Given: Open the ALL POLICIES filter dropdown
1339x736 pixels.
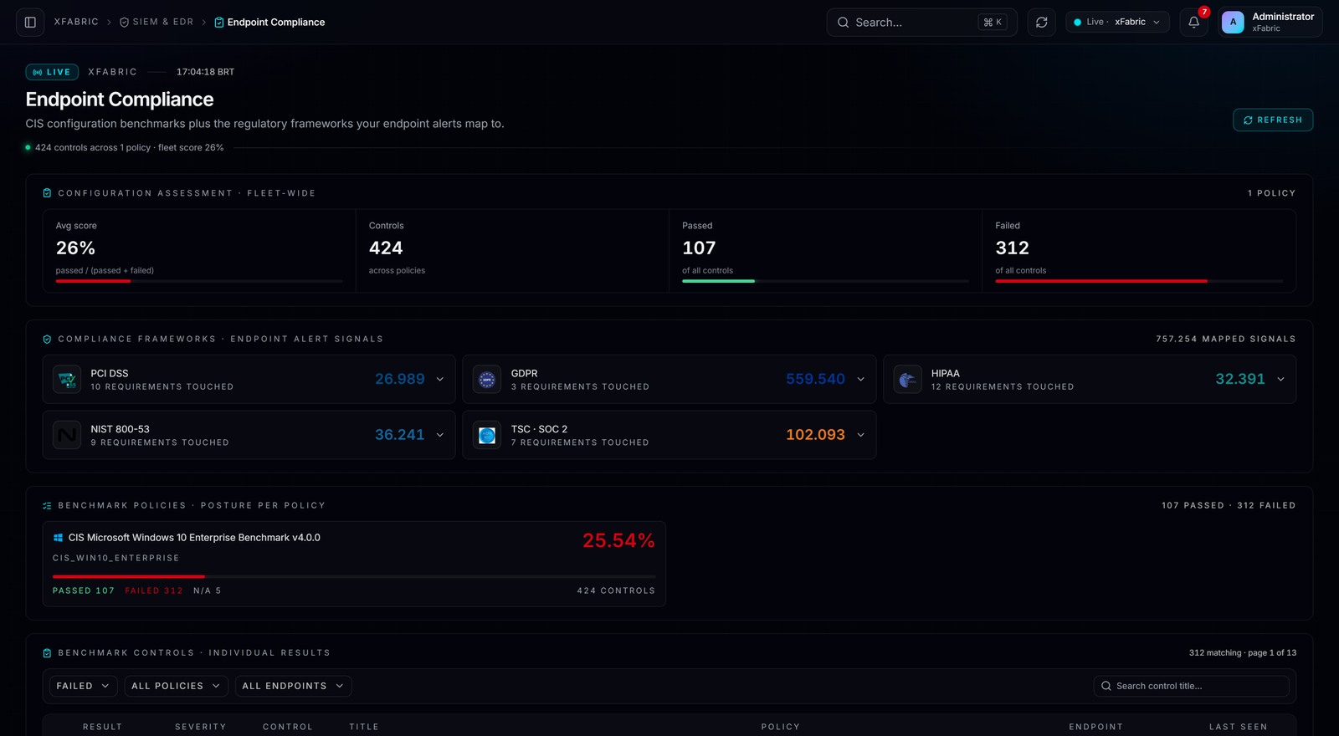Looking at the screenshot, I should coord(176,687).
